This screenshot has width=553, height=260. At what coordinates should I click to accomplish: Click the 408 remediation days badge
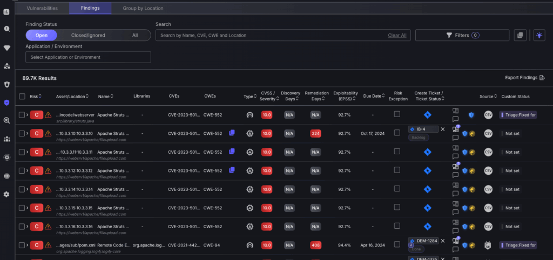tap(315, 245)
